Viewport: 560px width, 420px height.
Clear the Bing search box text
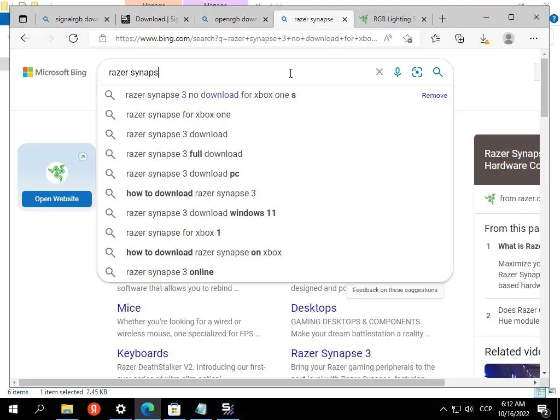coord(380,72)
